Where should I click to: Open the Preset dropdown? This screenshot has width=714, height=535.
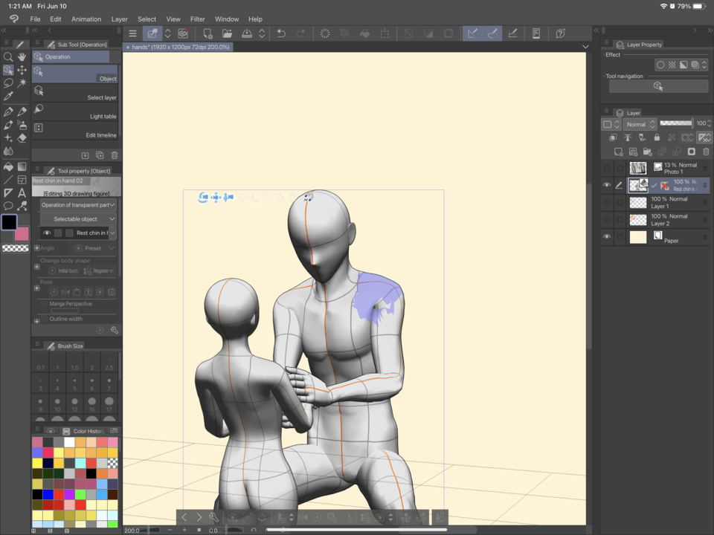pyautogui.click(x=94, y=248)
